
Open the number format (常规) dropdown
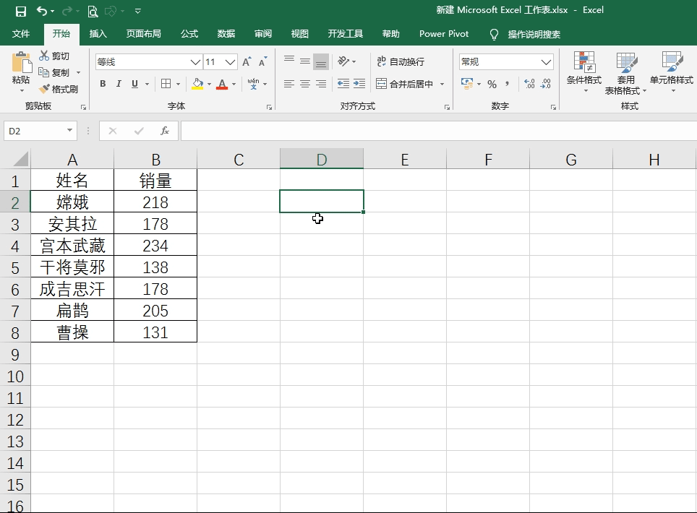pos(547,61)
